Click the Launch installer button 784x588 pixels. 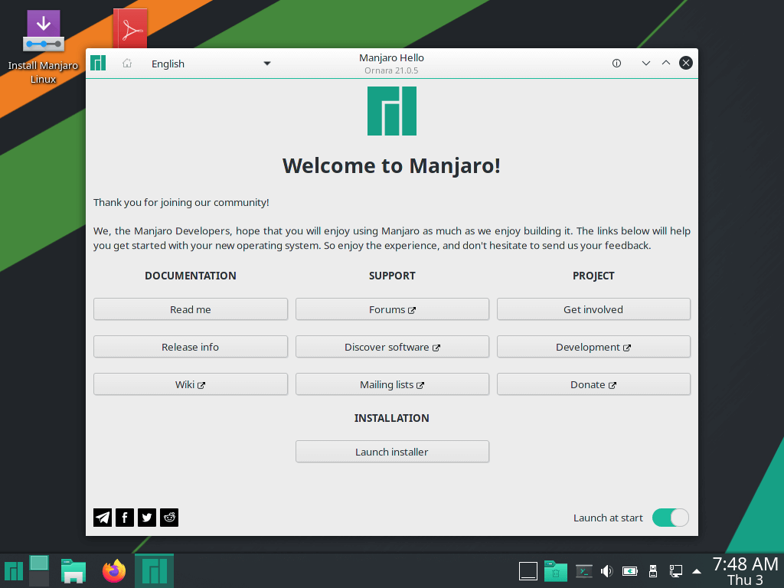[x=392, y=452]
